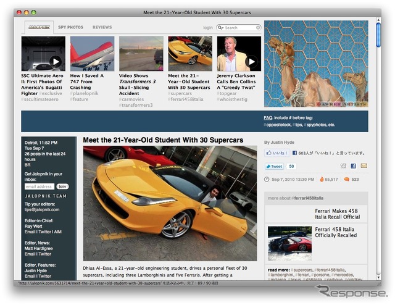The image size is (395, 305).
Task: Click the #lamborghini read more tag
Action: 281,275
